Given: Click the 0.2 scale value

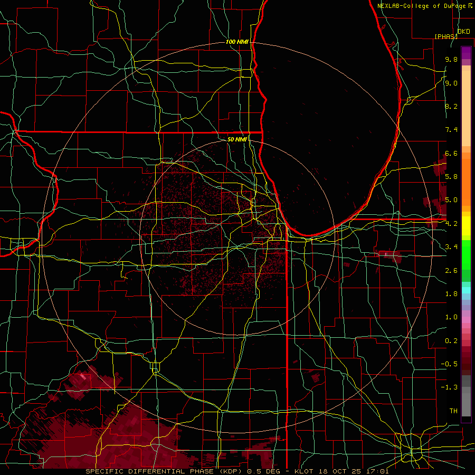Looking at the screenshot, I should [451, 341].
